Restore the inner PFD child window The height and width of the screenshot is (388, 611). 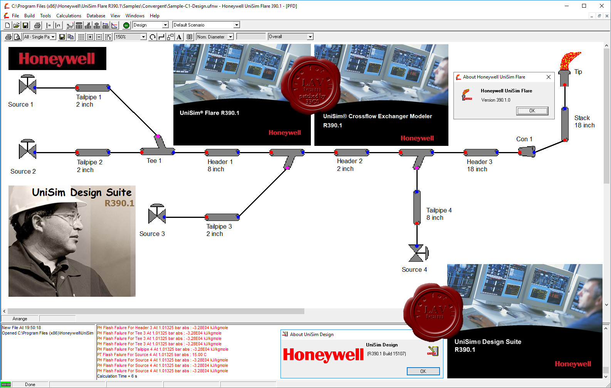coord(599,16)
